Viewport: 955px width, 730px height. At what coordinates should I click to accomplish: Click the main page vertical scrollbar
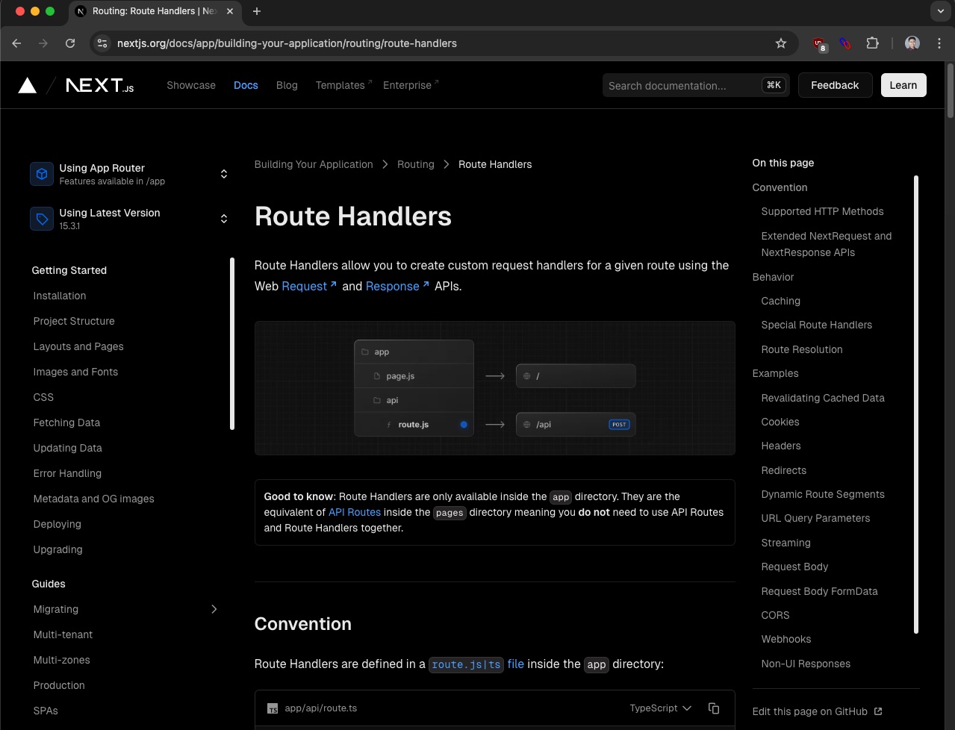[x=951, y=90]
